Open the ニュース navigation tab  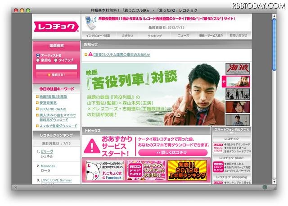click(183, 35)
